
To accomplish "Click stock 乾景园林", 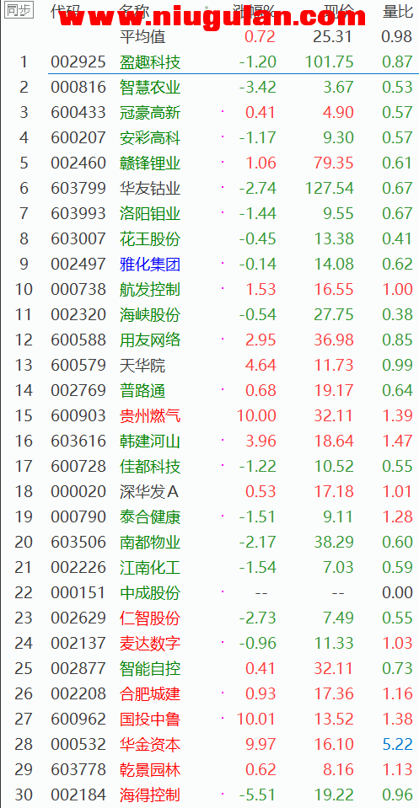I will click(150, 769).
